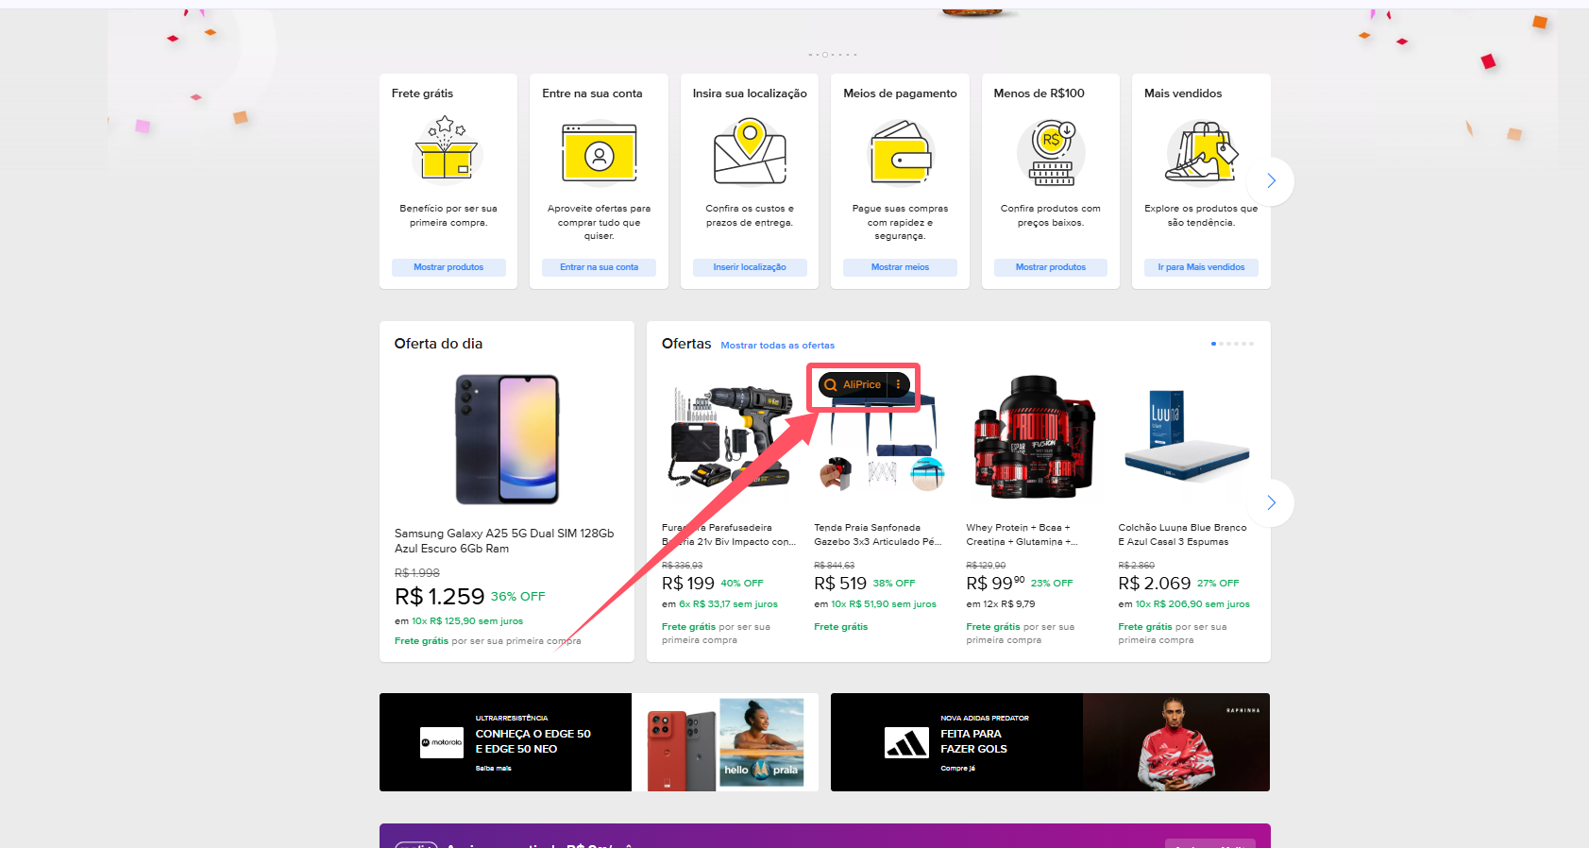The width and height of the screenshot is (1589, 848).
Task: Click Entrar na sua conta button
Action: click(599, 267)
